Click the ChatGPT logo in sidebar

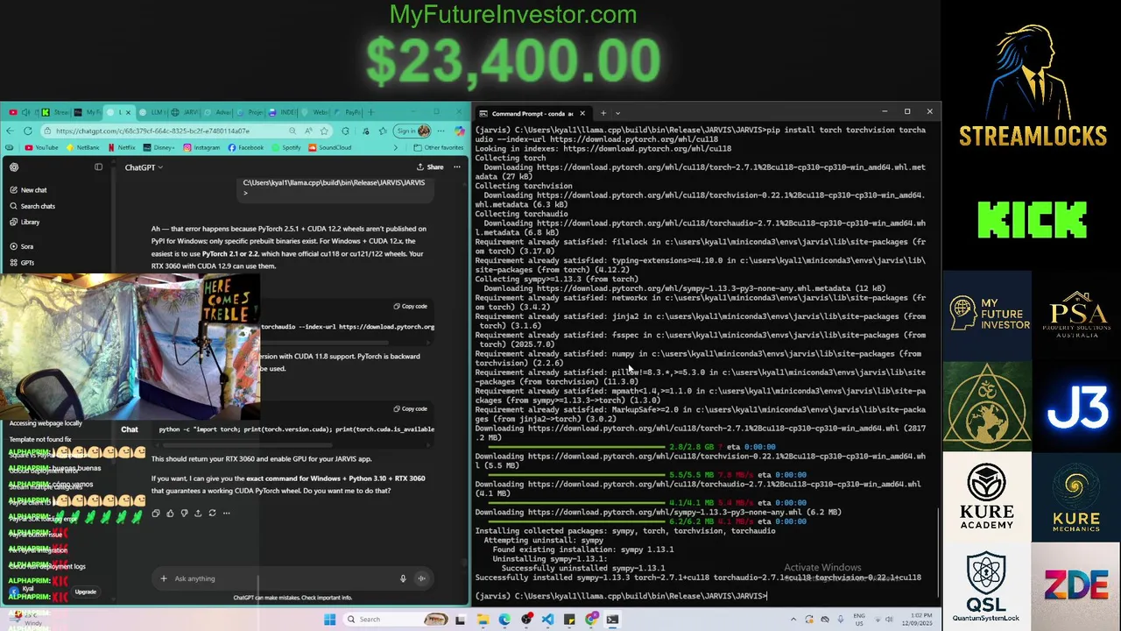click(14, 167)
